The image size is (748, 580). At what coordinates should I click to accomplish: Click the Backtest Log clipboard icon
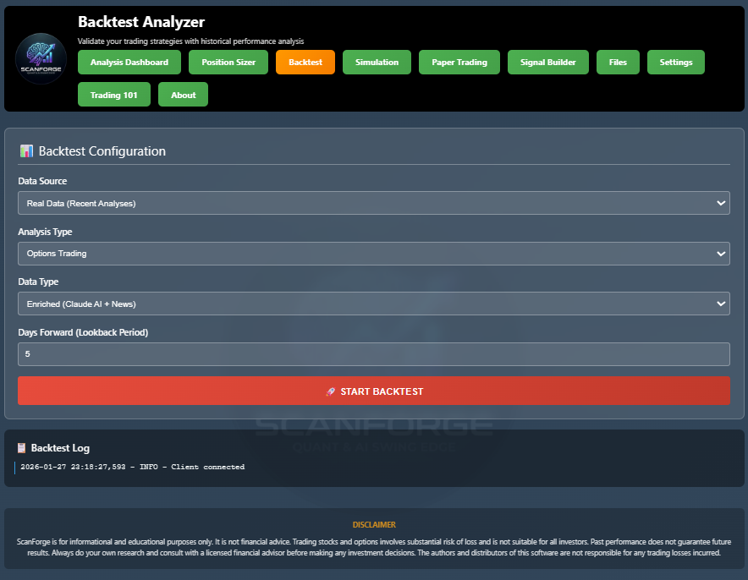point(21,448)
